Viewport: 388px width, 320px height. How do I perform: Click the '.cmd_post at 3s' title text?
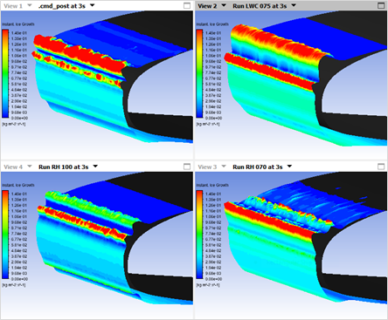(x=62, y=6)
